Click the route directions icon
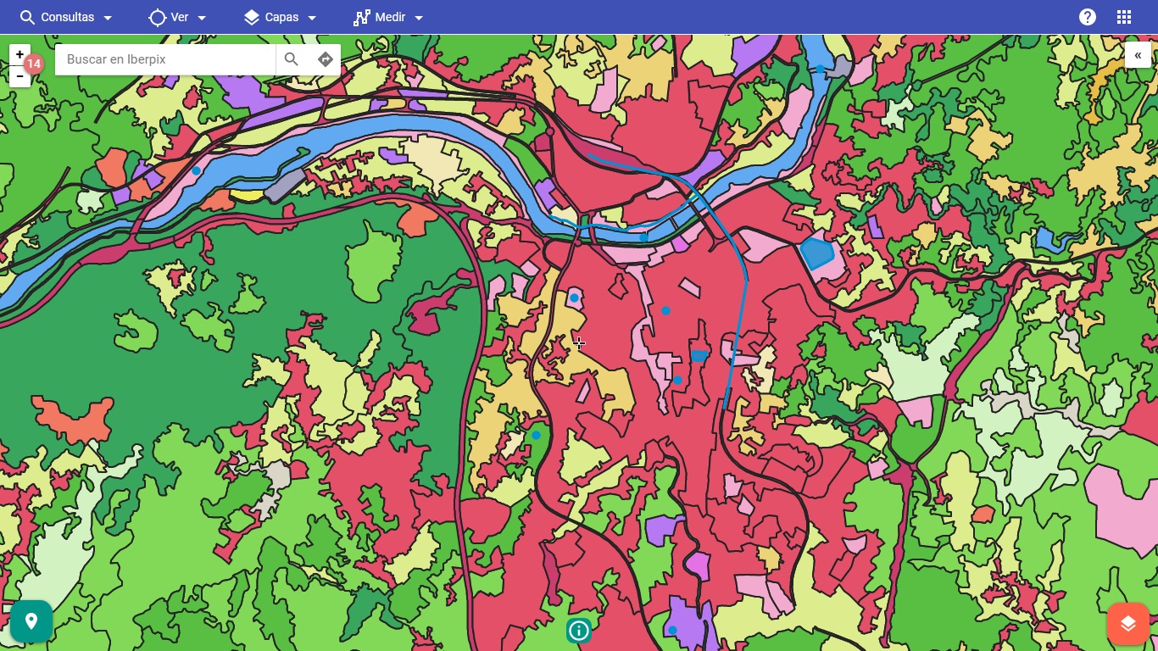The width and height of the screenshot is (1158, 651). [x=325, y=59]
